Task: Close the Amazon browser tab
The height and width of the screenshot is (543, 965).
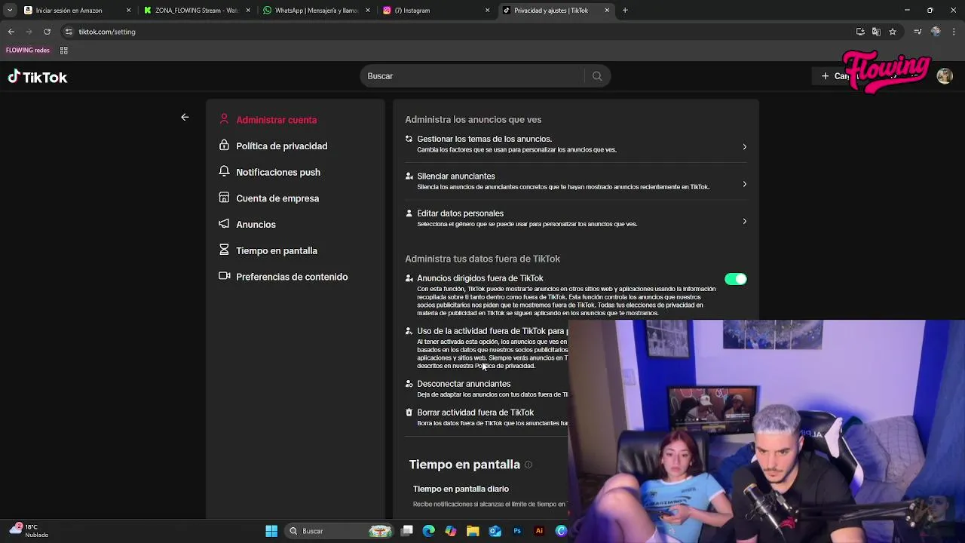Action: point(128,11)
